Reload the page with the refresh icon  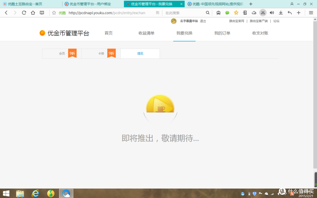pos(24,13)
